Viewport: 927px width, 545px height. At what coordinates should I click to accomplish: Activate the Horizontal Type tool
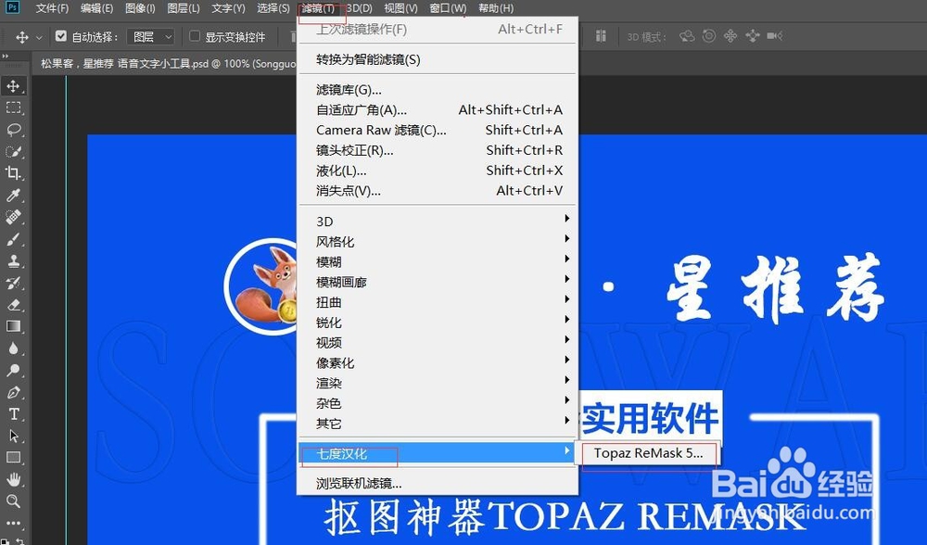[14, 413]
